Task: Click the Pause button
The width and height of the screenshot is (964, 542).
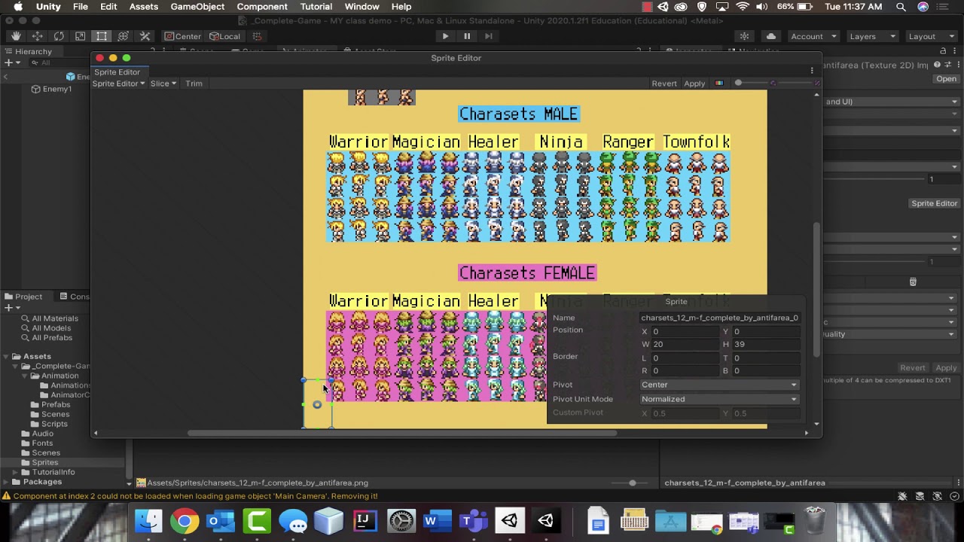Action: tap(467, 36)
